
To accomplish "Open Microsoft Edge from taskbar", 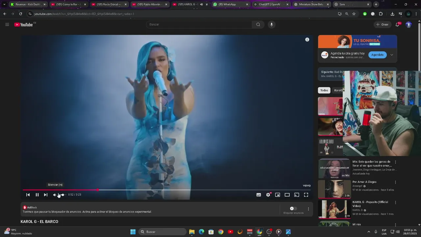I will point(201,232).
